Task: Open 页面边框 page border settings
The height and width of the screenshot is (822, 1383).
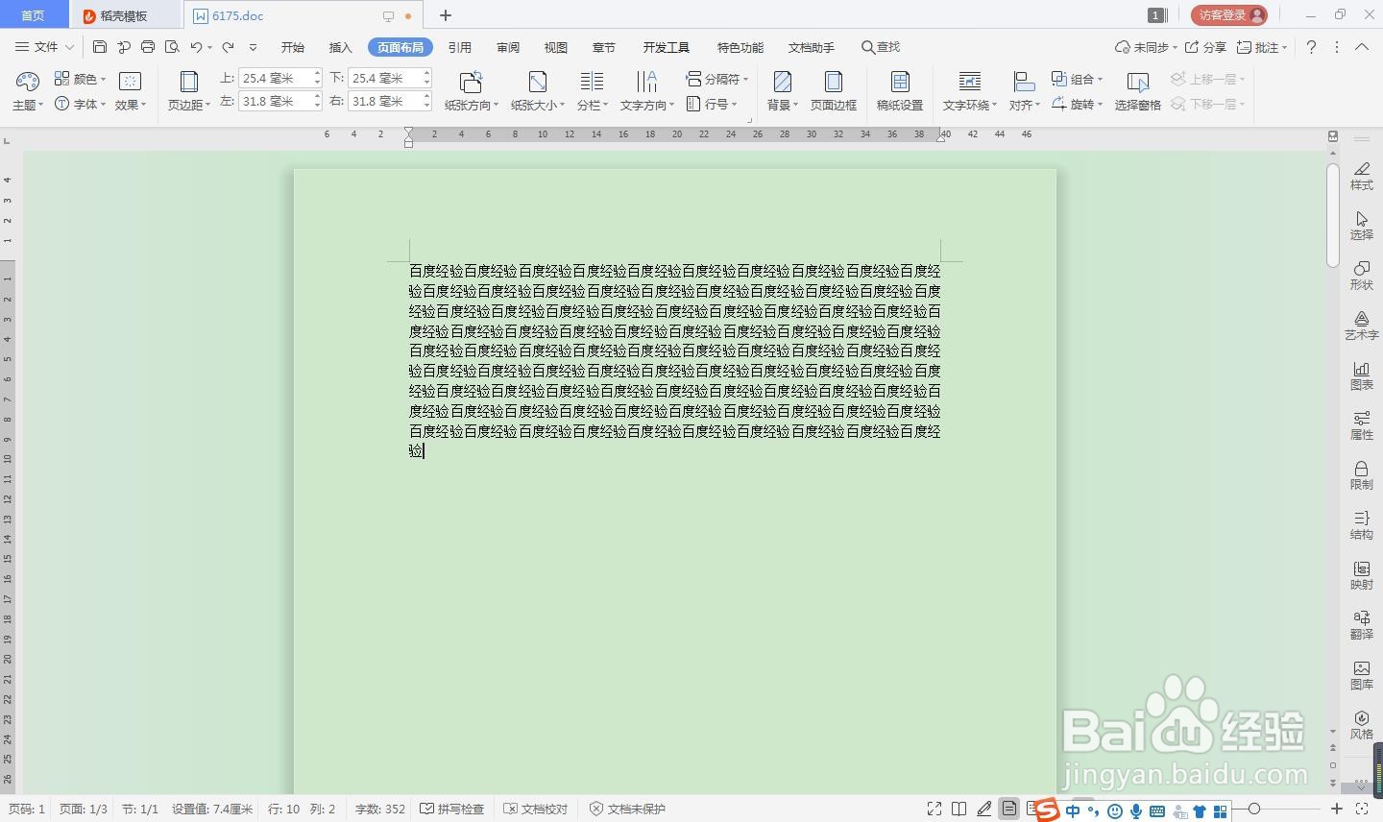Action: click(x=834, y=91)
